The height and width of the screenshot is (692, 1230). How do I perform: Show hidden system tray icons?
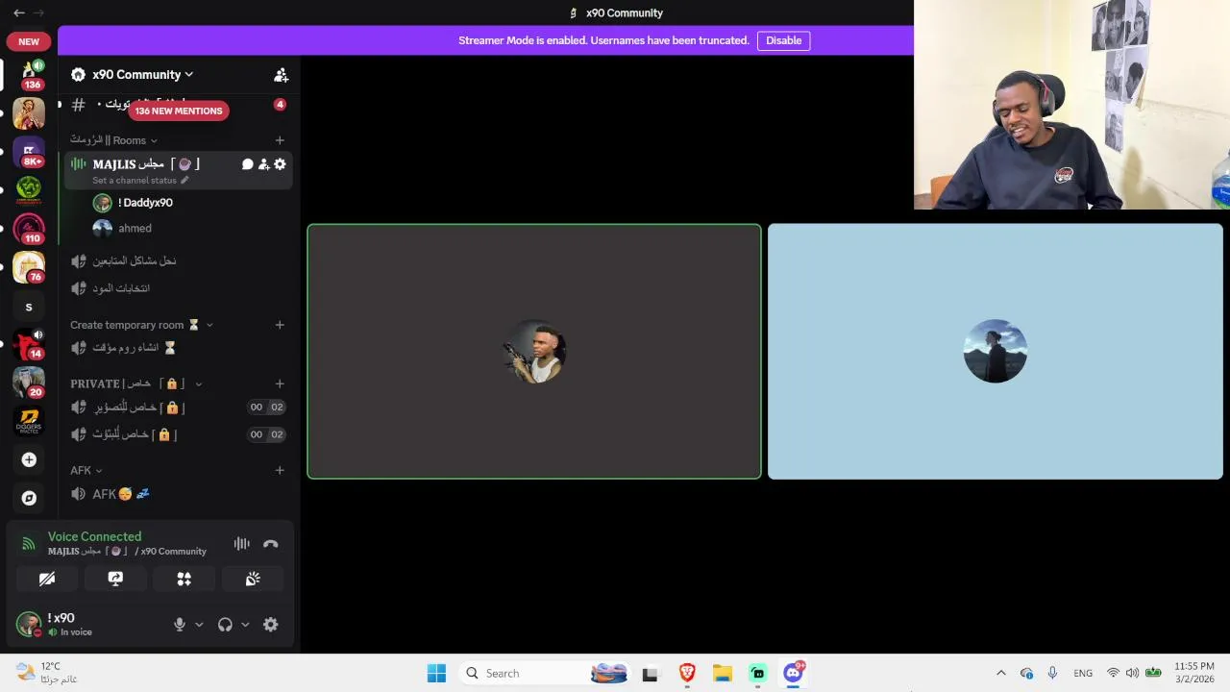[1000, 673]
